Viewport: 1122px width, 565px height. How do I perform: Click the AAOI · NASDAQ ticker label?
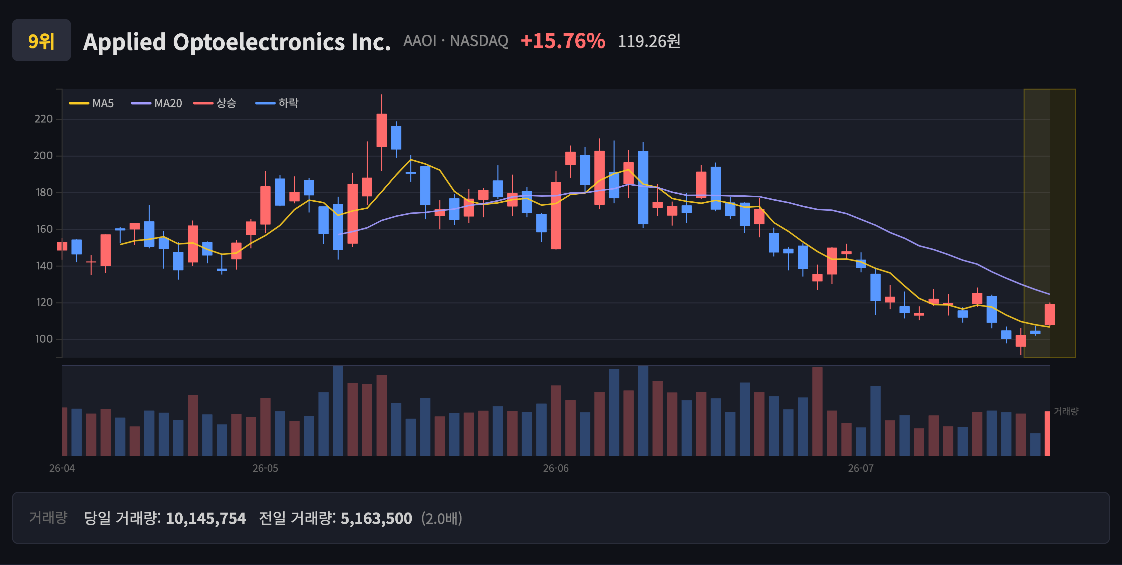pyautogui.click(x=455, y=41)
